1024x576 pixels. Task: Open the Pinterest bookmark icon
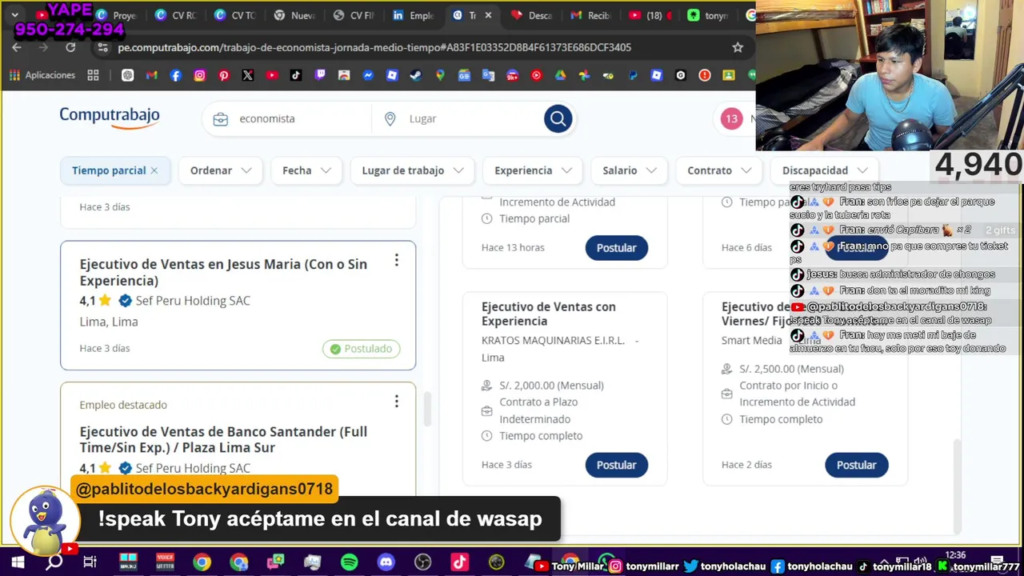coord(224,75)
